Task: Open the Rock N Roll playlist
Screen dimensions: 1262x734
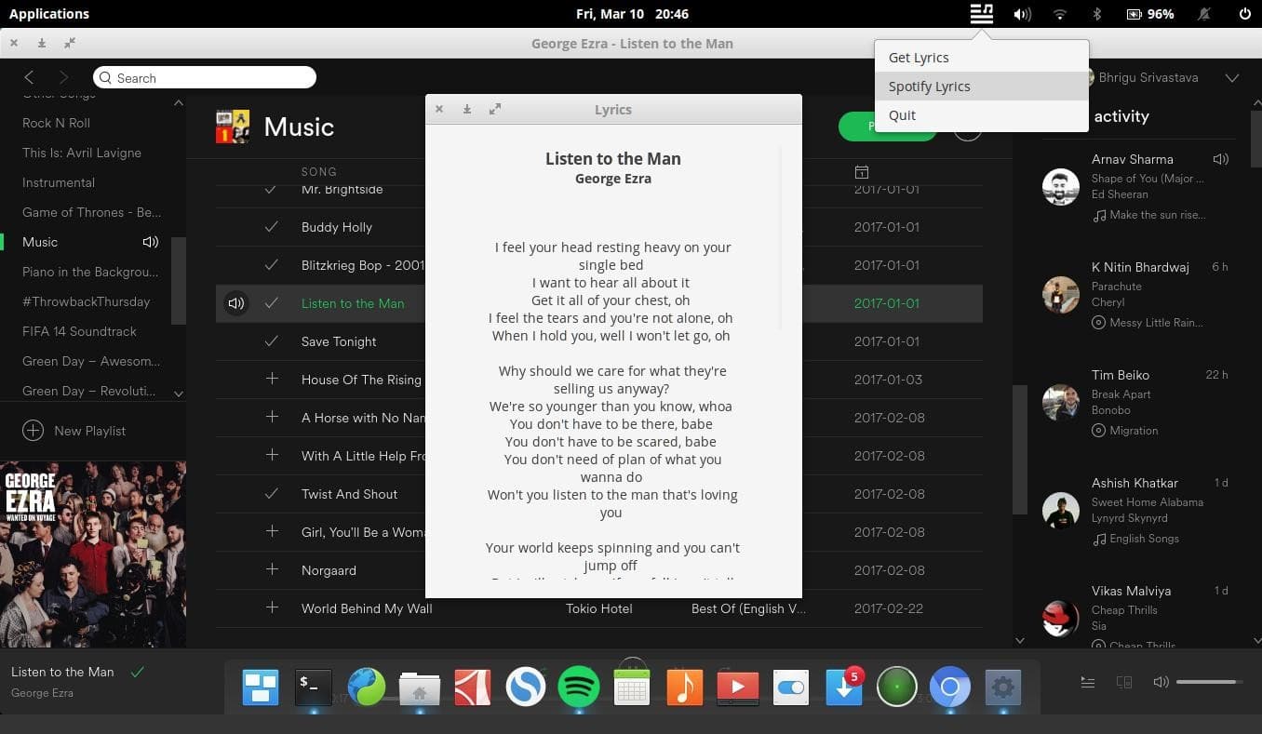Action: point(57,123)
